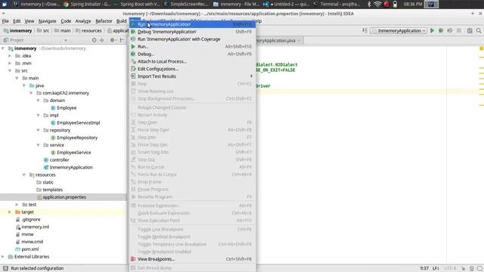Open the Build menu

pyautogui.click(x=121, y=21)
